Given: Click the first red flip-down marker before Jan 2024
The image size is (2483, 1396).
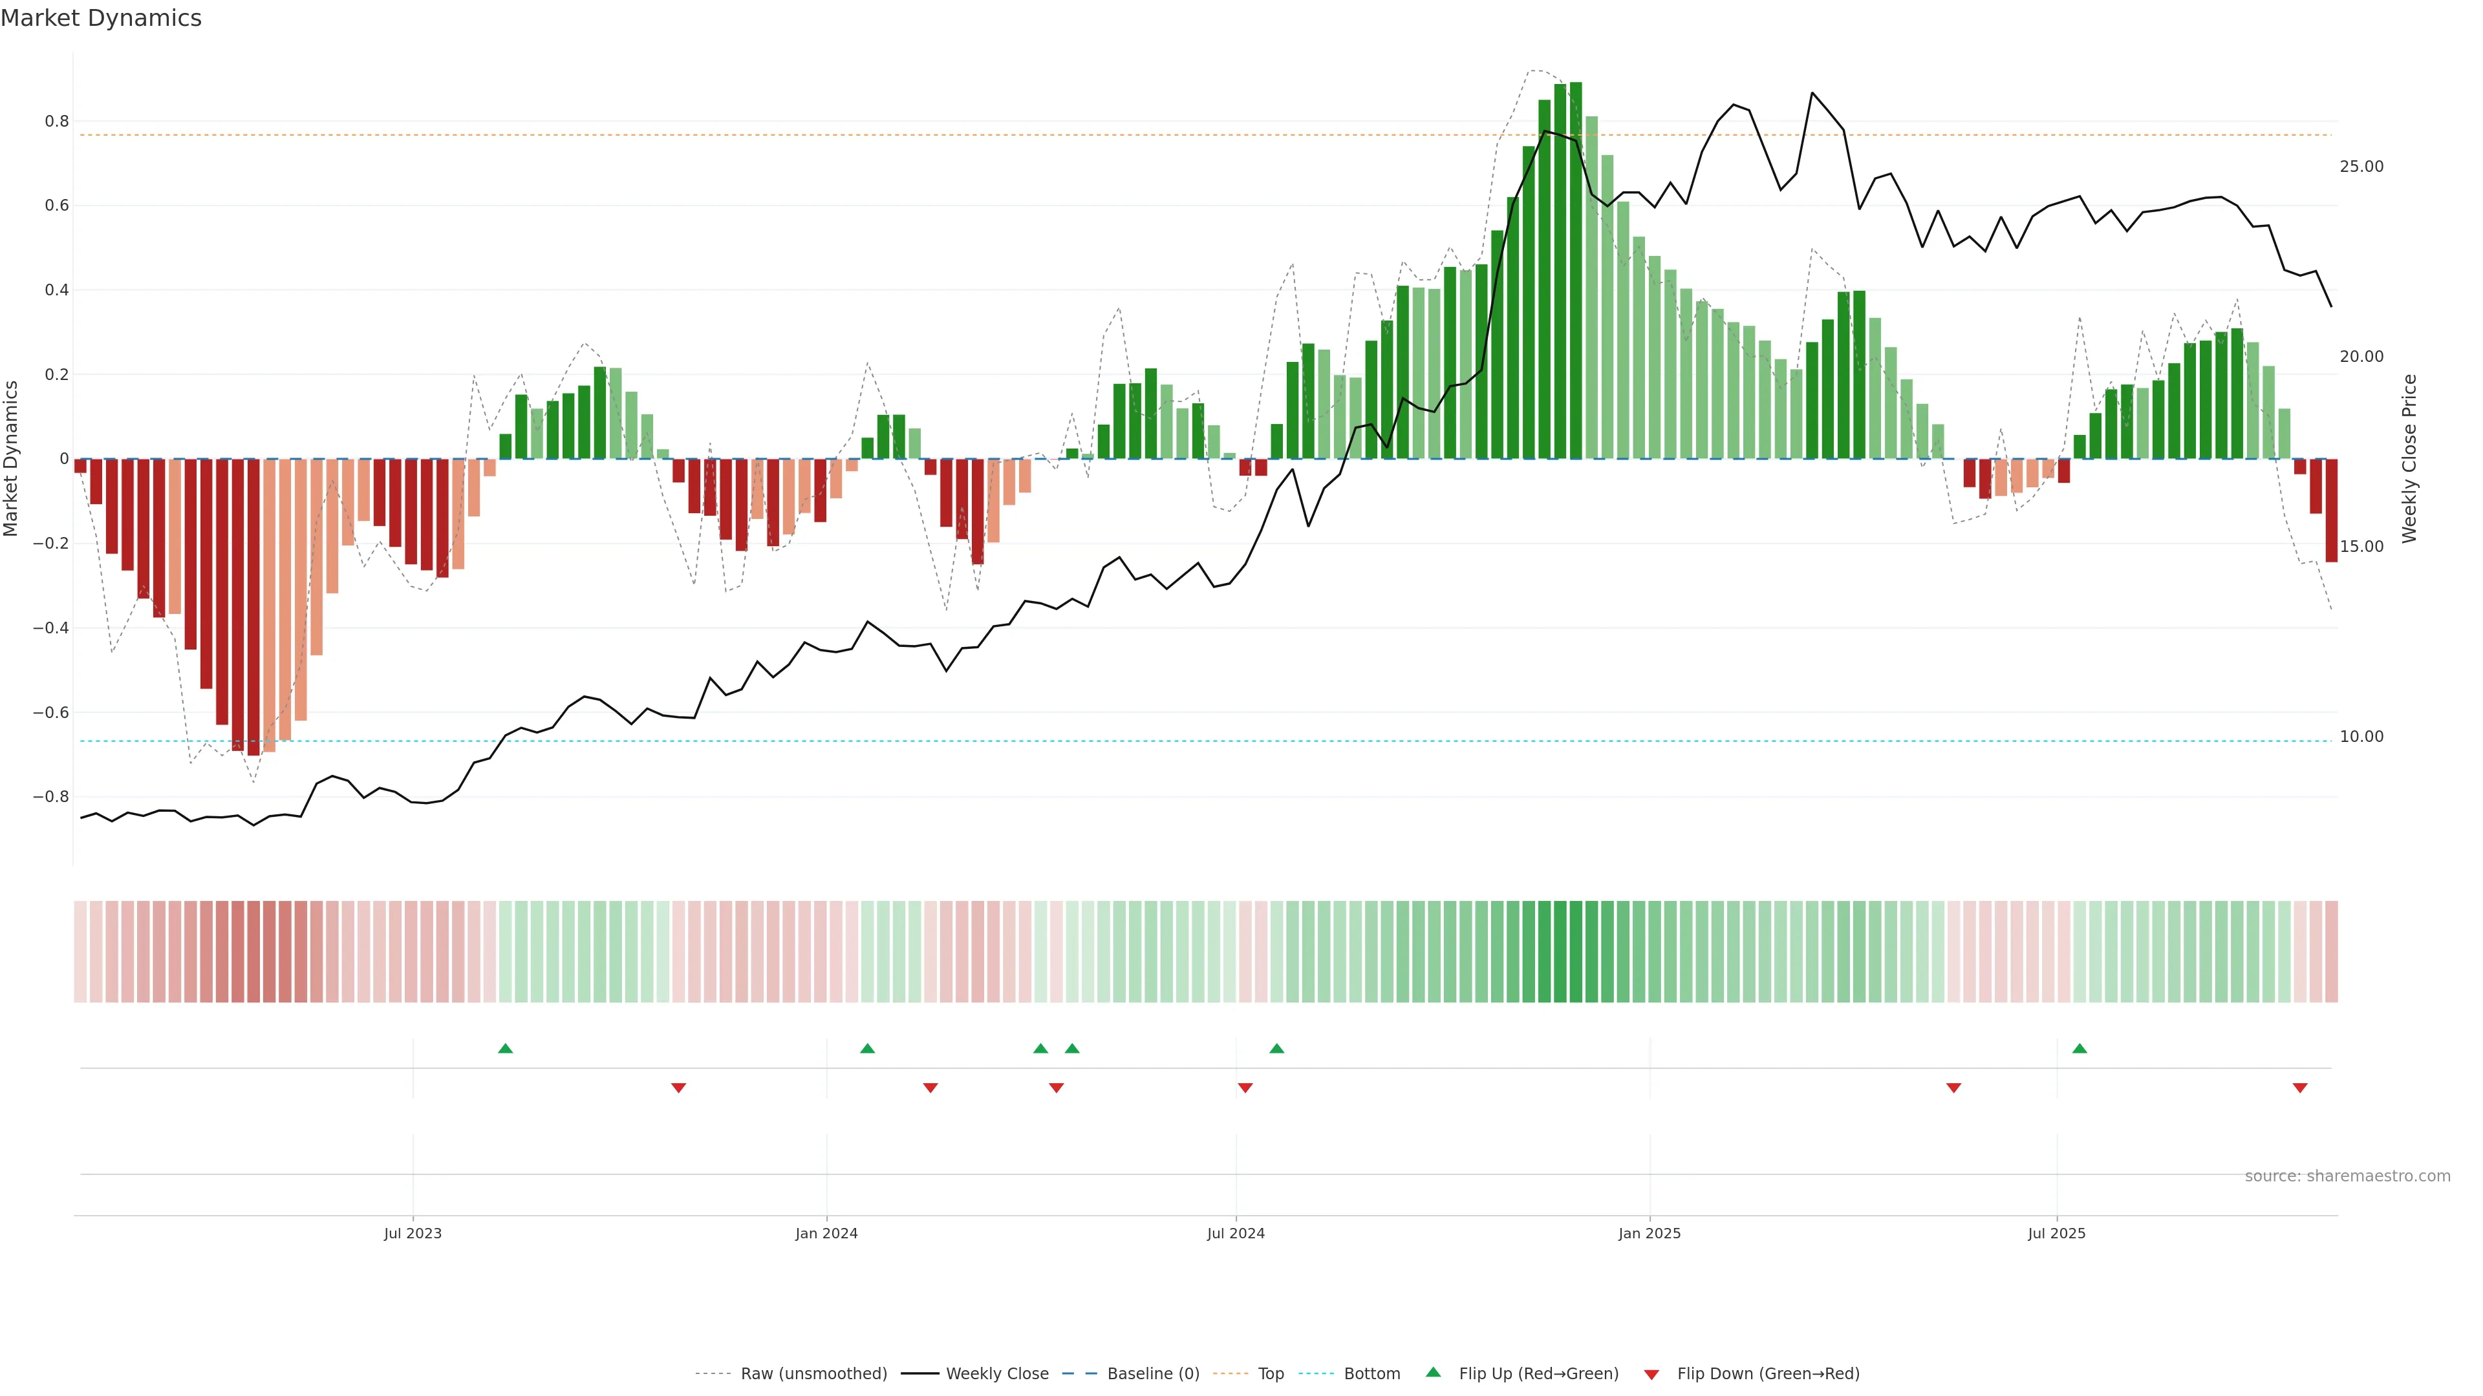Looking at the screenshot, I should click(678, 1088).
